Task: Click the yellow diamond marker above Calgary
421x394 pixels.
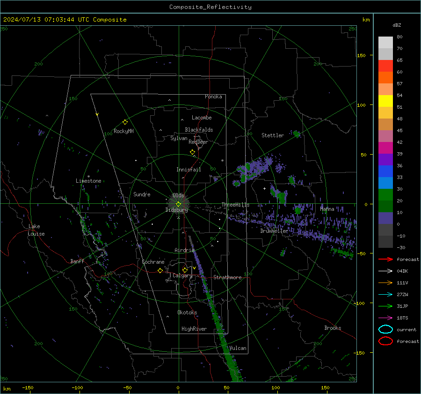Action: click(x=185, y=270)
